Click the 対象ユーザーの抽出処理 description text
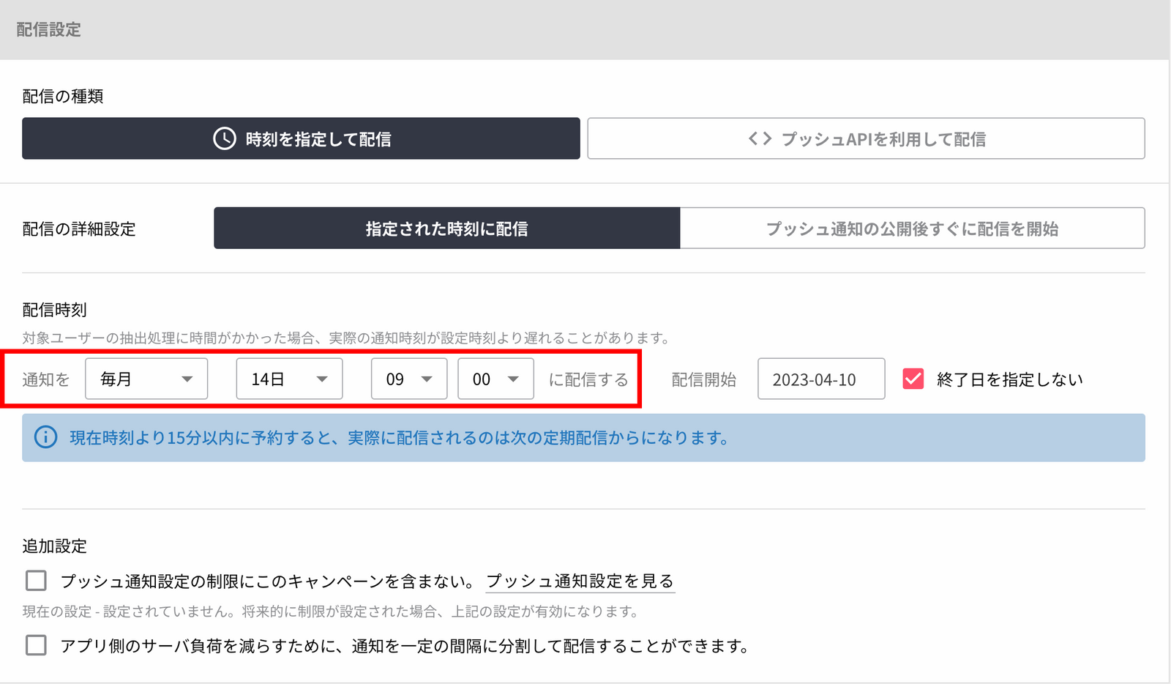Screen dimensions: 1171x684 point(346,338)
